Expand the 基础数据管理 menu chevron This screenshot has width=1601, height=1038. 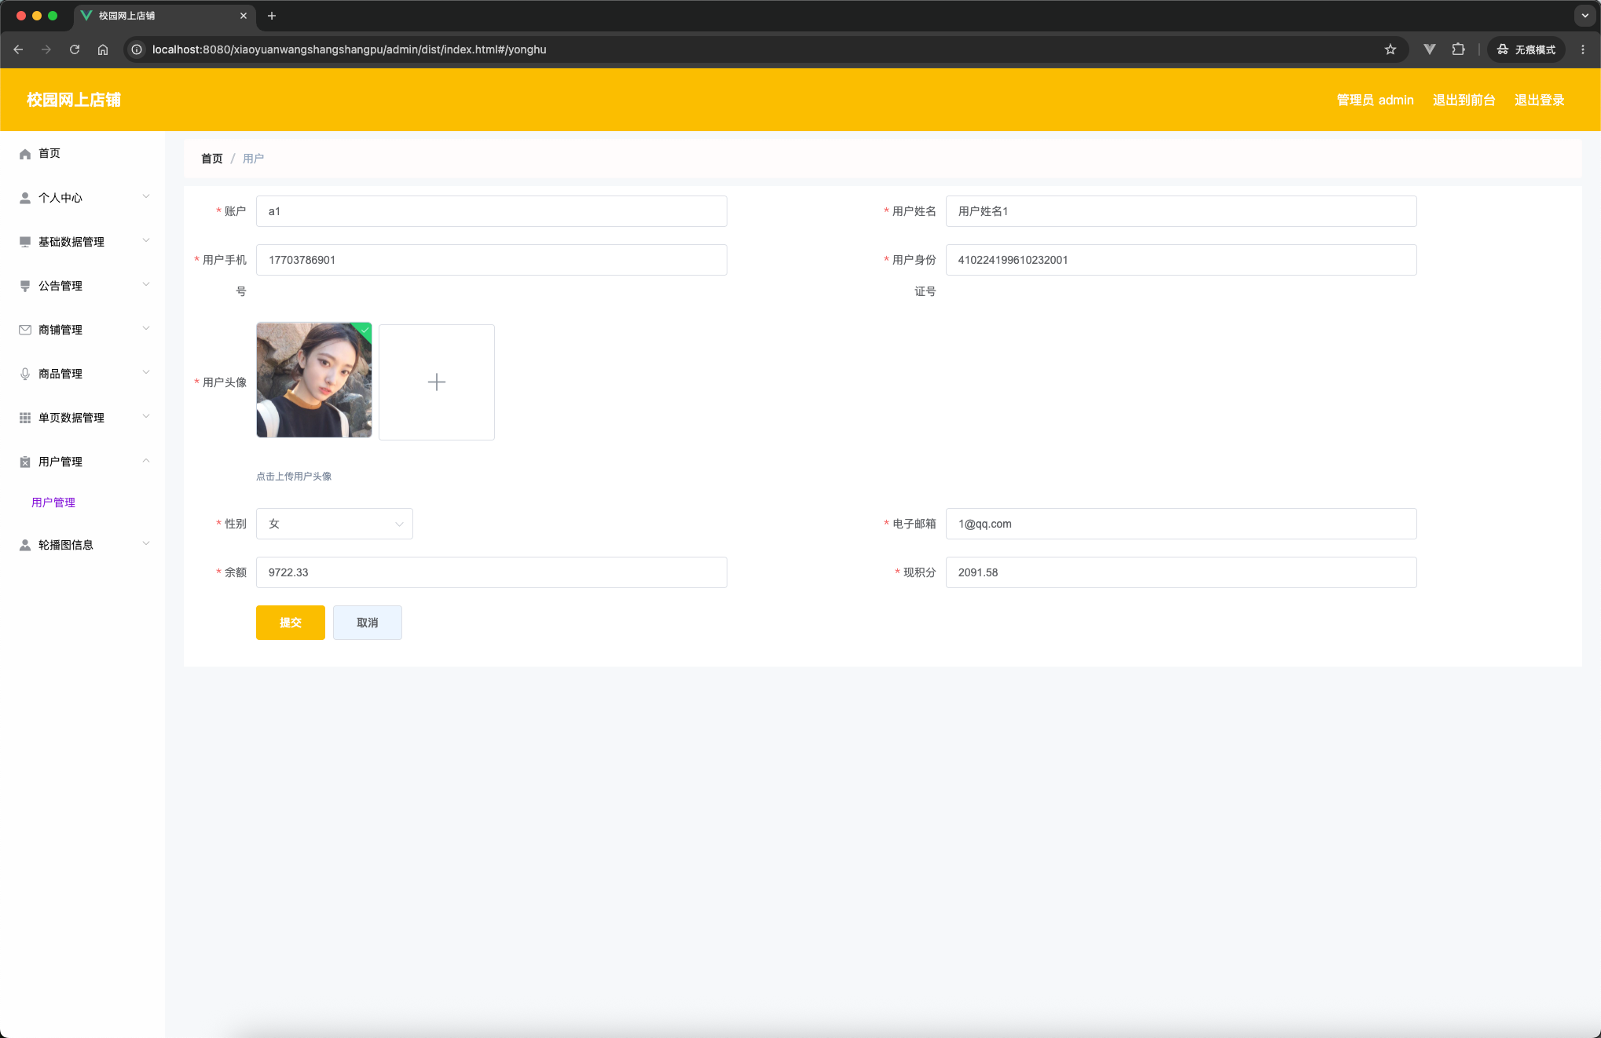[x=146, y=240]
